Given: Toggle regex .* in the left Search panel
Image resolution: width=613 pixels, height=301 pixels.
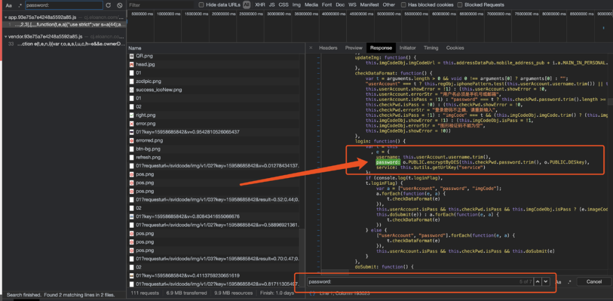Looking at the screenshot, I should point(20,6).
